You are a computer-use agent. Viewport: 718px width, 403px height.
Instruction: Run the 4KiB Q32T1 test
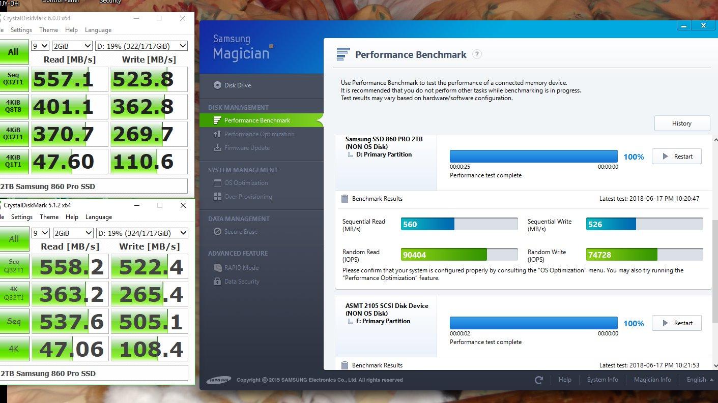(13, 134)
